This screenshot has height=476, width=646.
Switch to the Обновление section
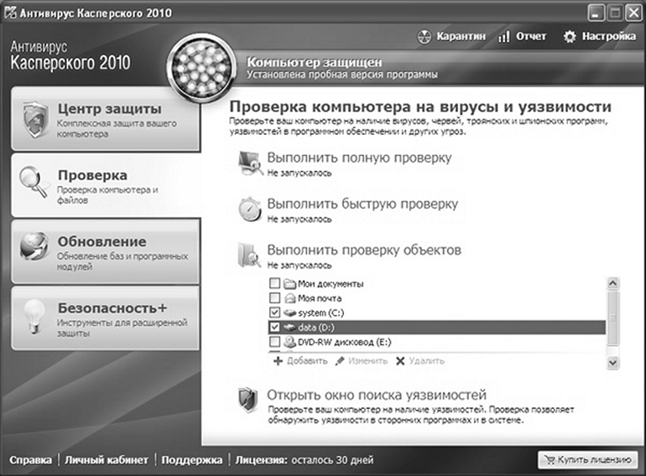[x=106, y=251]
